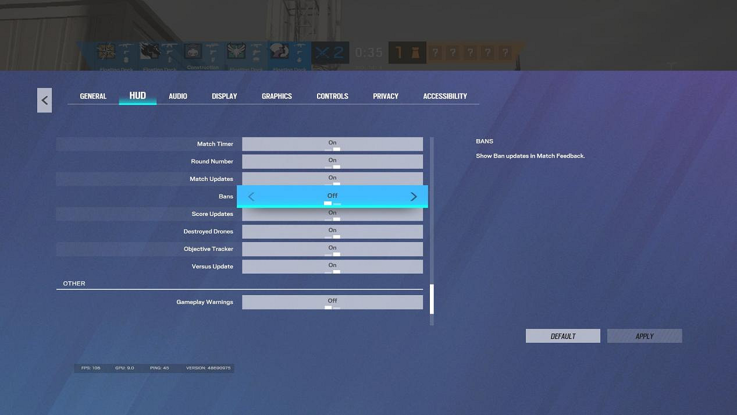Go to the Graphics tab

(277, 96)
